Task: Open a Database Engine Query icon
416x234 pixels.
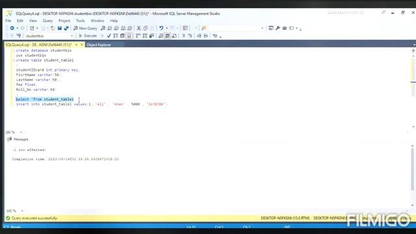Action: pos(103,28)
